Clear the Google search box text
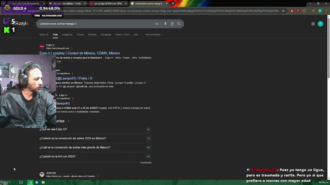 coord(157,24)
